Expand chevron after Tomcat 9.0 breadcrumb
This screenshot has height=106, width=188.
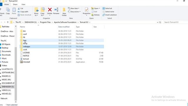(x=90, y=22)
